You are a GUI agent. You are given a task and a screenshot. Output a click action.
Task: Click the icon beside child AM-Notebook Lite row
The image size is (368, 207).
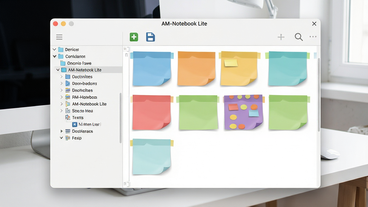point(68,104)
